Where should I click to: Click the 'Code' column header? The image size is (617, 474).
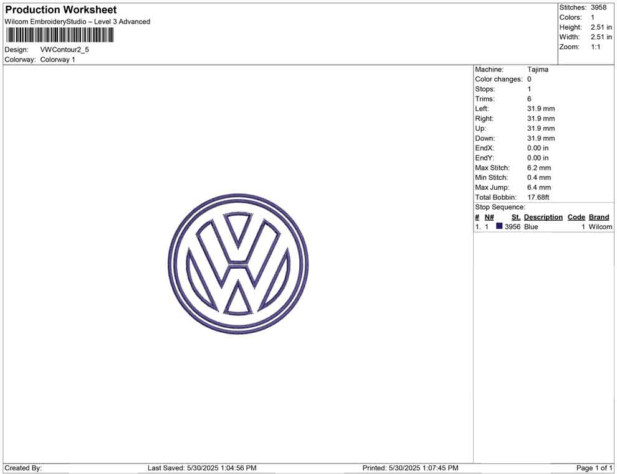click(576, 217)
